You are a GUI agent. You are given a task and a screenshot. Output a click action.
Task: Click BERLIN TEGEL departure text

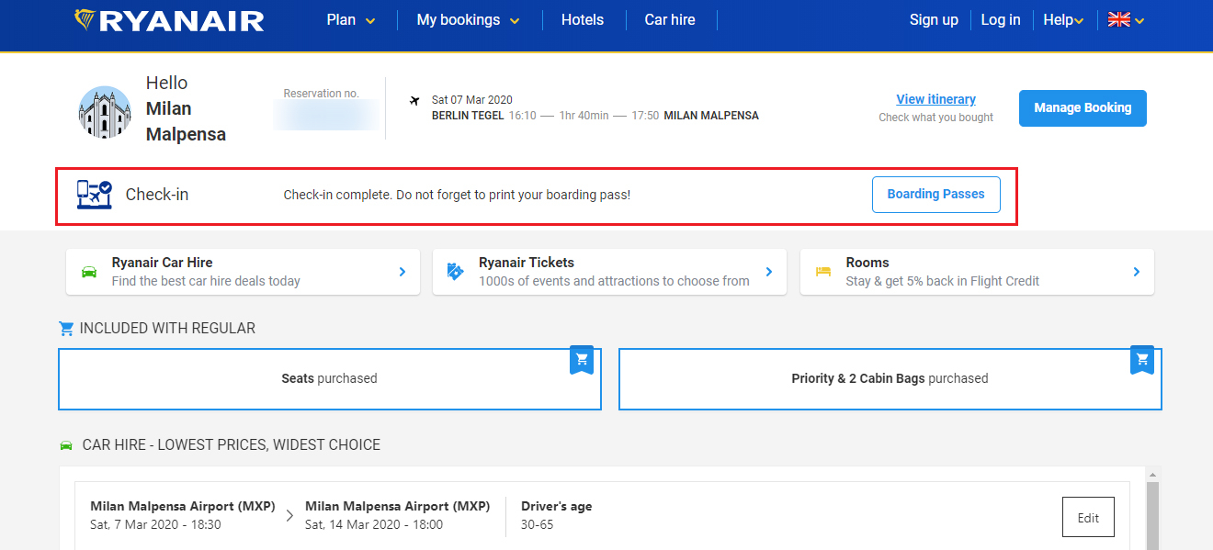tap(468, 116)
